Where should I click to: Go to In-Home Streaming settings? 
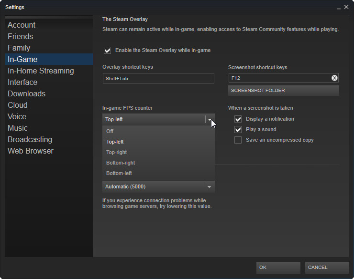coord(49,71)
